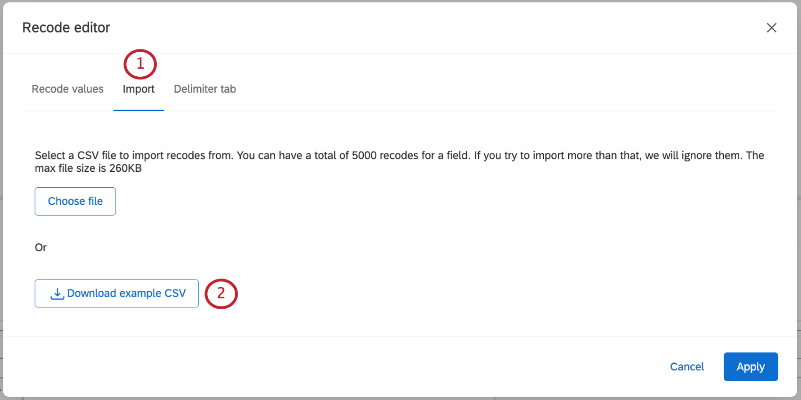The width and height of the screenshot is (801, 400).
Task: Click the red circled number 2 annotation
Action: 221,294
